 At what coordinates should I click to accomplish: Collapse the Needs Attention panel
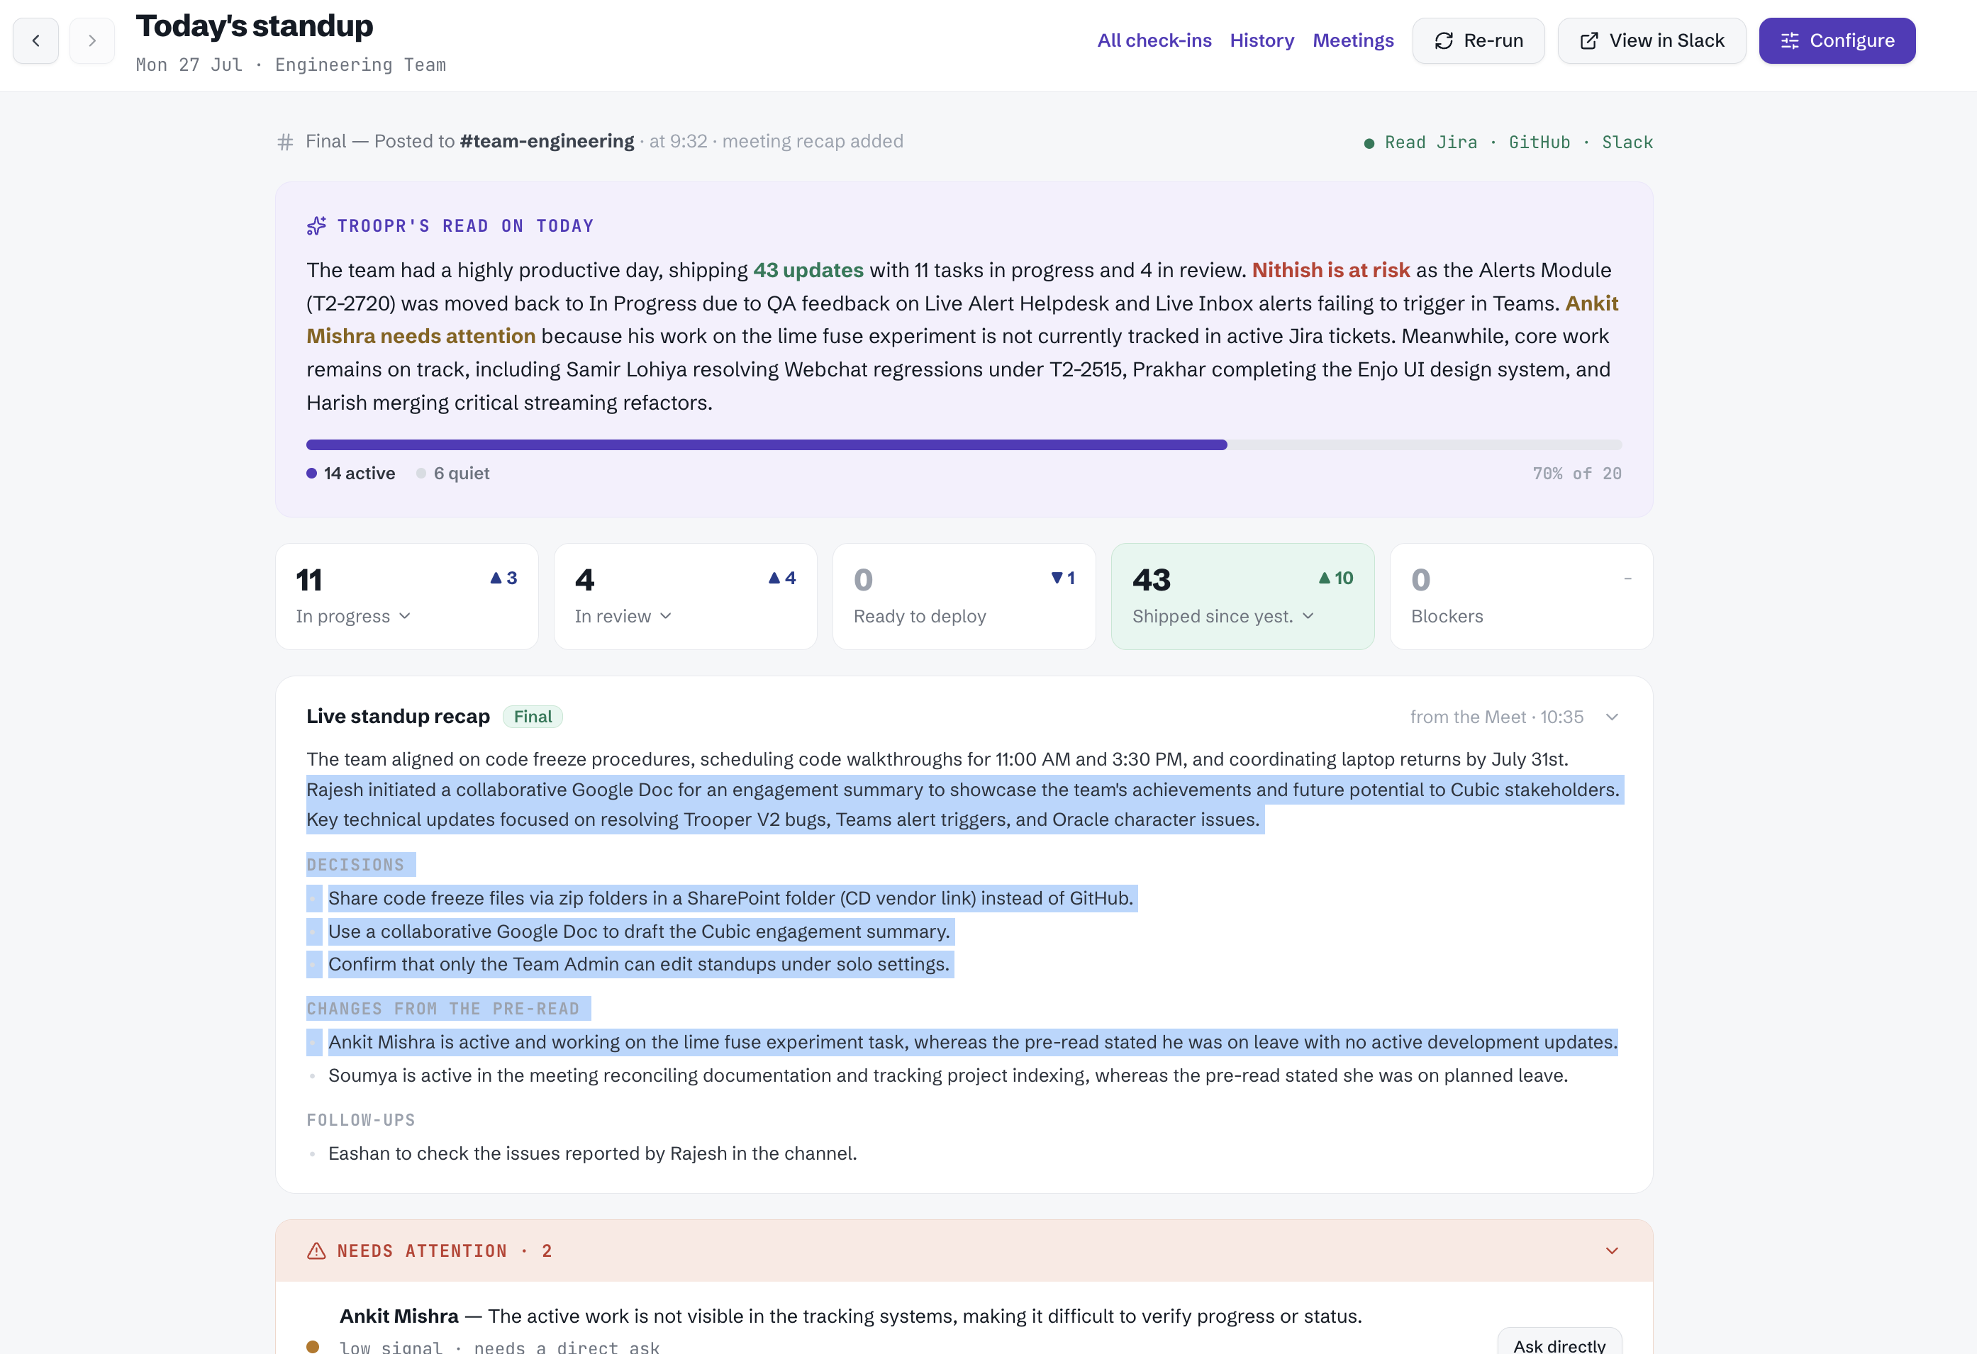click(x=1611, y=1251)
